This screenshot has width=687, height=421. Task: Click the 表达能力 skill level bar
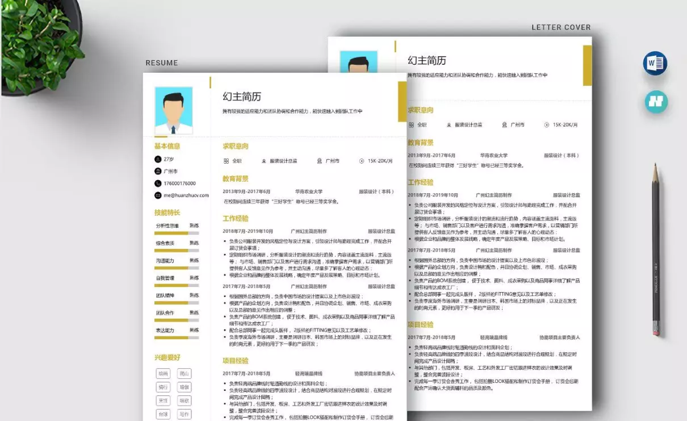click(177, 337)
